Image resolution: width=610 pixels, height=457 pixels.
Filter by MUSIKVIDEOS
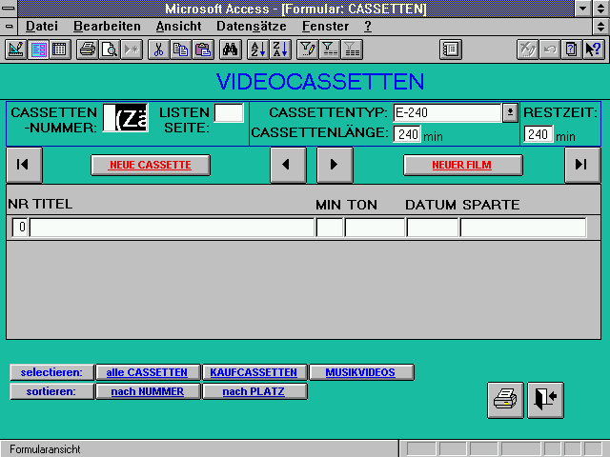pyautogui.click(x=361, y=372)
